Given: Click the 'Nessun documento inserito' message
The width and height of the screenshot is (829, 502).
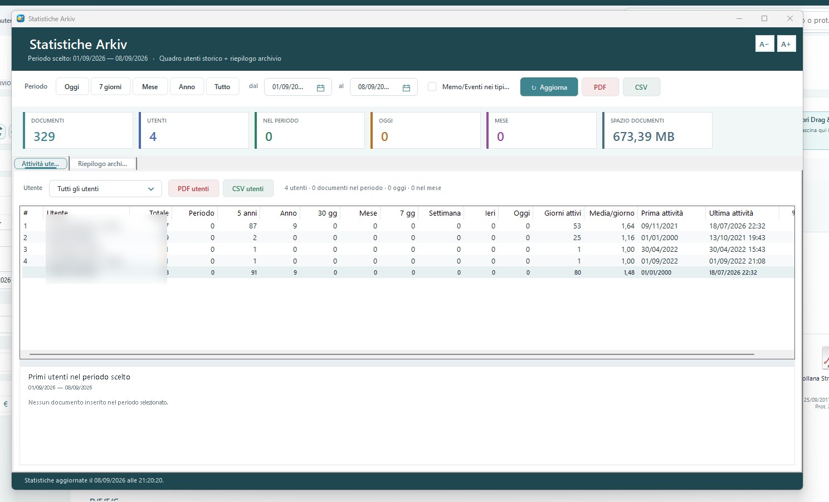Looking at the screenshot, I should [x=98, y=402].
